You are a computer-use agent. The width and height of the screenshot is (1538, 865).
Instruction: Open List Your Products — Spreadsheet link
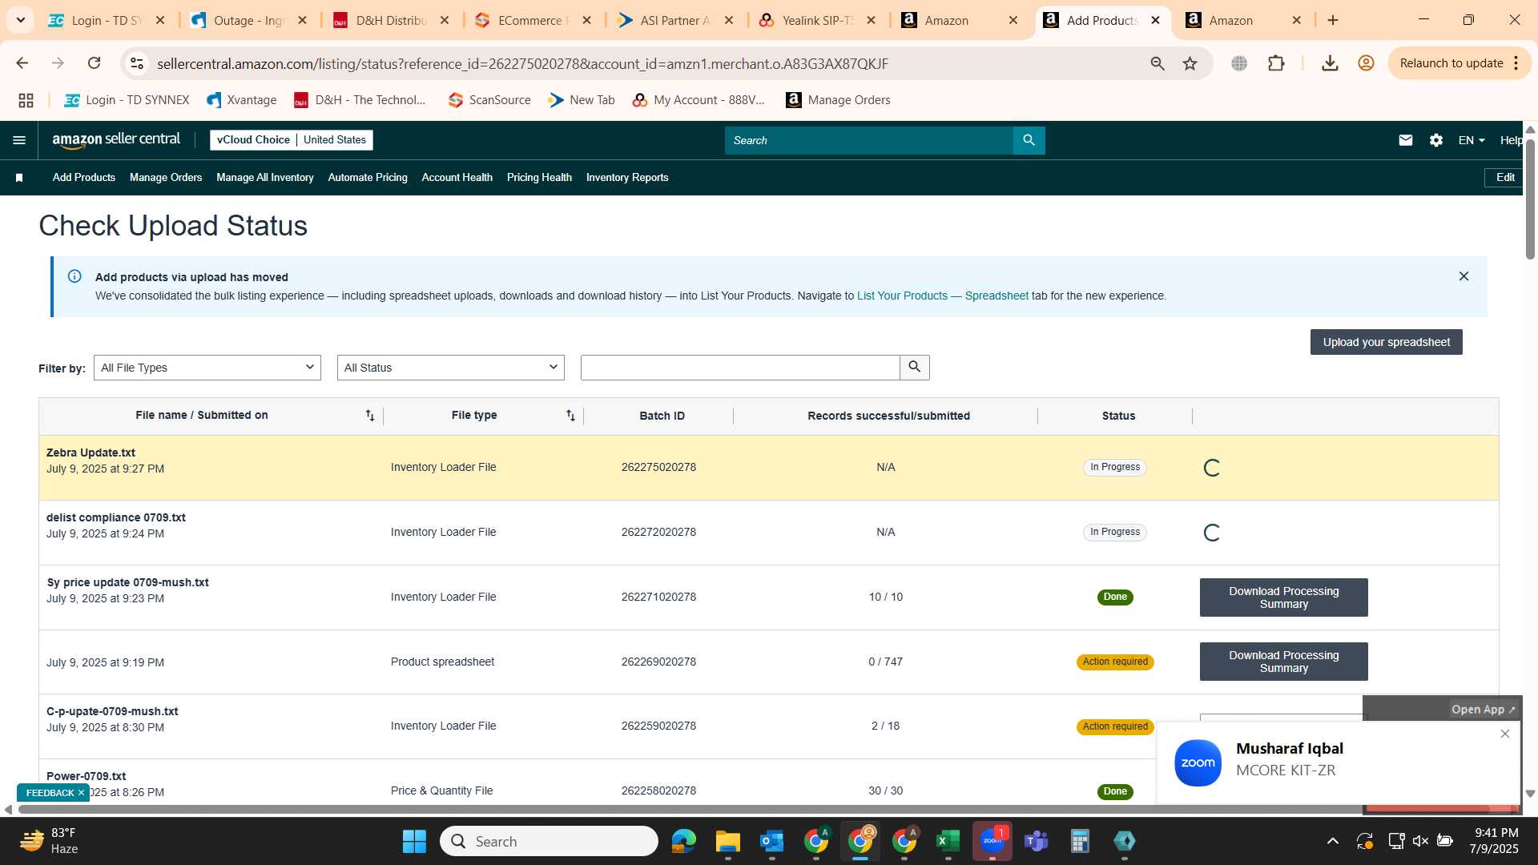tap(942, 296)
